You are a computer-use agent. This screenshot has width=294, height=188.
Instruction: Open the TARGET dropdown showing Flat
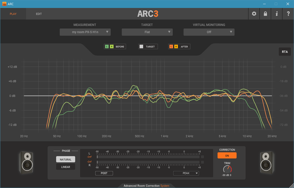(147, 32)
